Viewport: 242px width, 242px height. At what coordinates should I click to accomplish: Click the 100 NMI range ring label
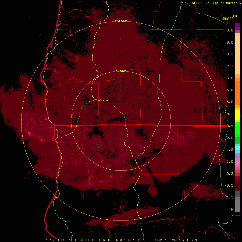(x=121, y=21)
